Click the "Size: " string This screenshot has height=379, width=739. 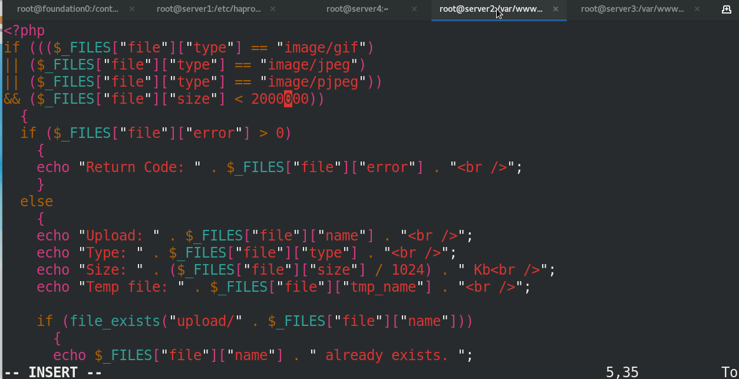click(111, 270)
